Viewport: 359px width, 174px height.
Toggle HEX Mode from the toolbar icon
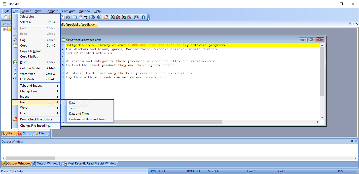pos(86,17)
